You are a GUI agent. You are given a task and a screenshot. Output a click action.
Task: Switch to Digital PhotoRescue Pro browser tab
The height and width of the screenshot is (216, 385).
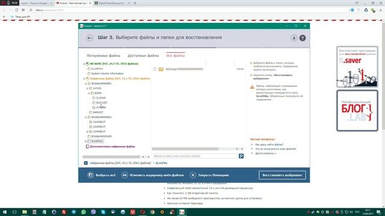click(112, 3)
